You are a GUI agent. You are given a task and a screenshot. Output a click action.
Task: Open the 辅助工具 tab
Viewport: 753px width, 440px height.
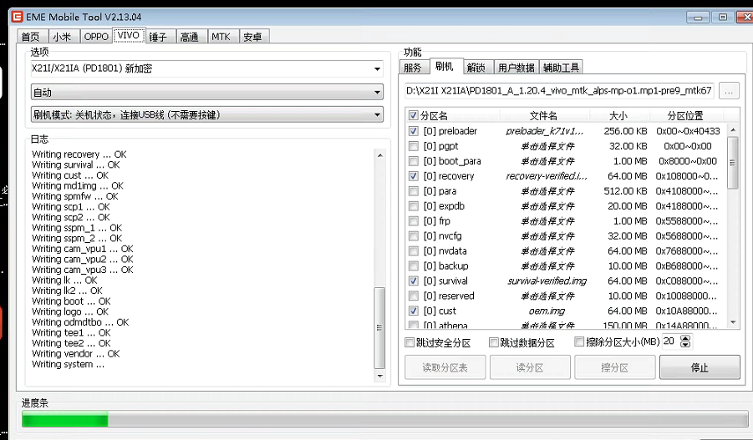[x=560, y=68]
